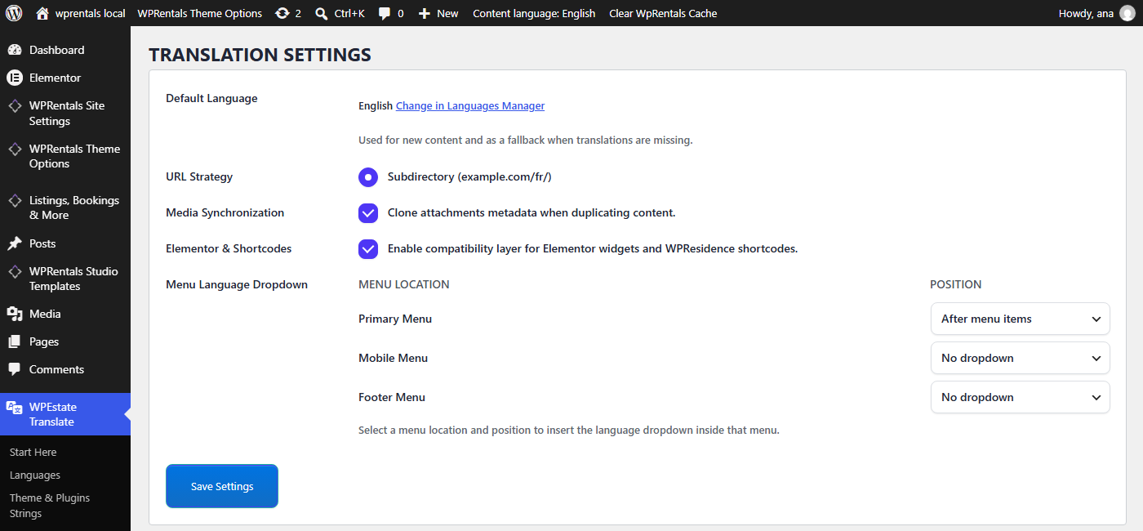Click the plus icon beside New
Viewport: 1143px width, 531px height.
click(x=424, y=13)
